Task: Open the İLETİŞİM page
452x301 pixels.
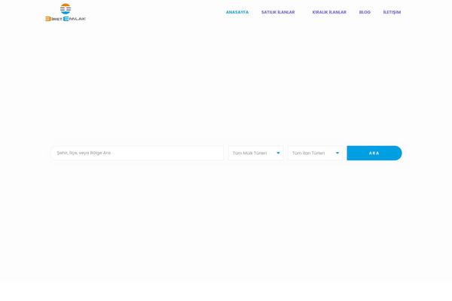Action: click(x=392, y=12)
